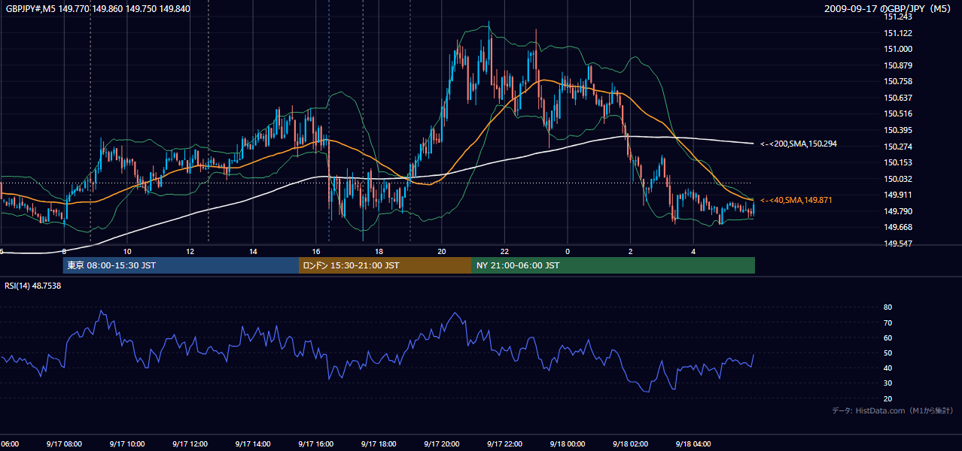Select the 40 SMA label 149.871
This screenshot has width=962, height=451.
(x=796, y=200)
